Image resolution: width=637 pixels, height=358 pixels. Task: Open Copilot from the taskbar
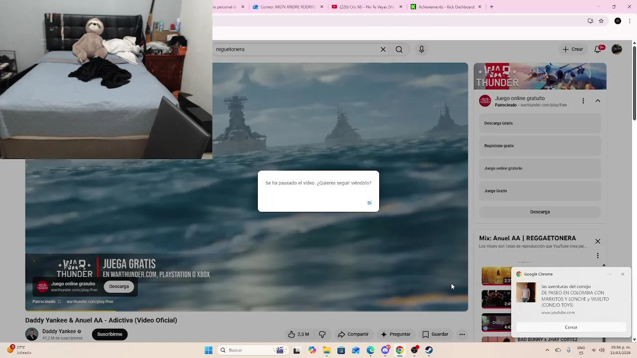[312, 350]
